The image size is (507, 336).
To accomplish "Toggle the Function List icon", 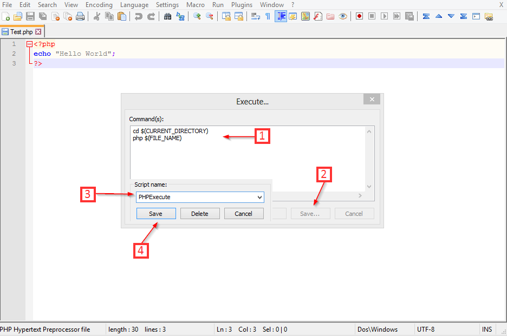I will pyautogui.click(x=318, y=16).
